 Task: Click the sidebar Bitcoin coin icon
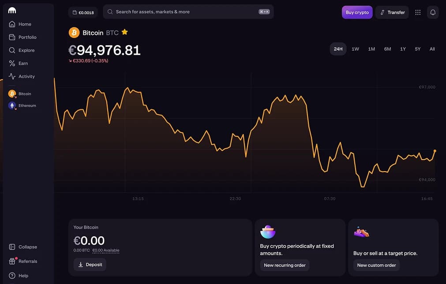point(12,94)
